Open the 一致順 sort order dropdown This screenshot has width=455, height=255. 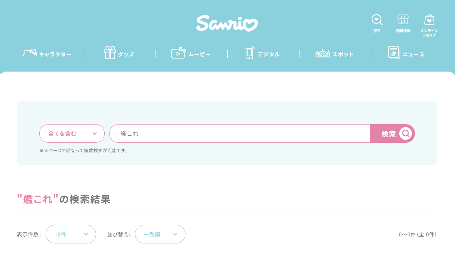pos(160,234)
